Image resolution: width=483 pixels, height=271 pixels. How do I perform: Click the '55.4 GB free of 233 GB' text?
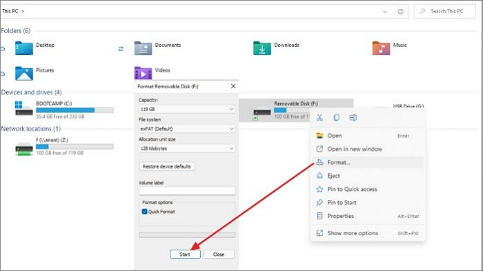coord(60,117)
